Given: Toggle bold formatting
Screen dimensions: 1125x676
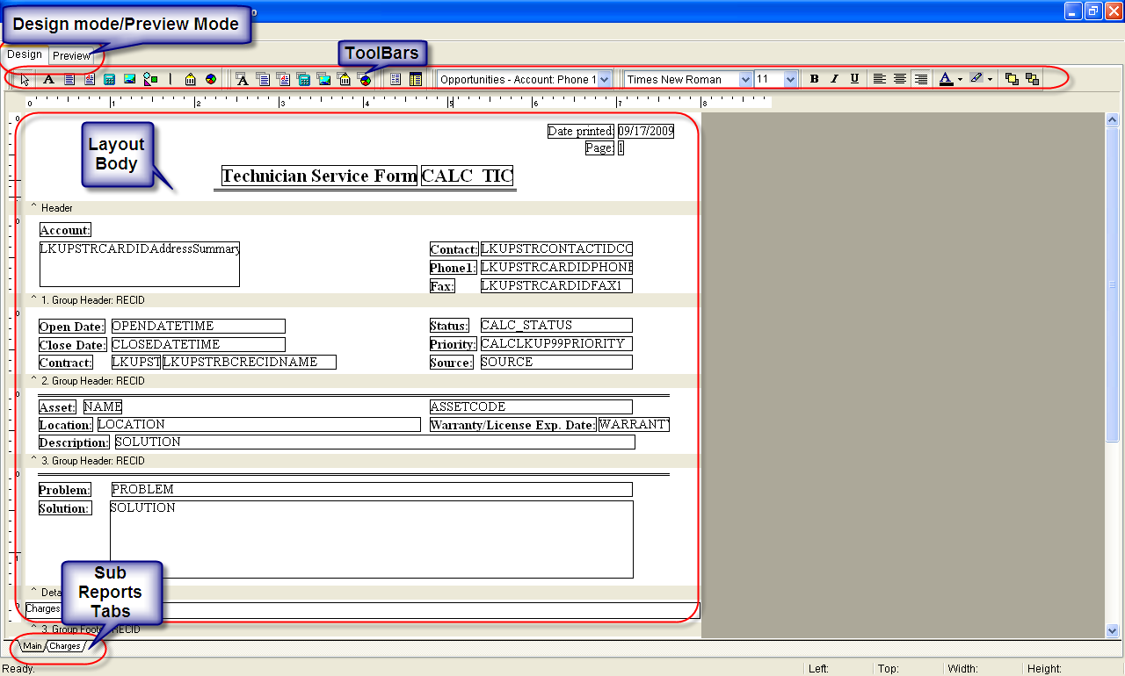Looking at the screenshot, I should click(x=814, y=79).
